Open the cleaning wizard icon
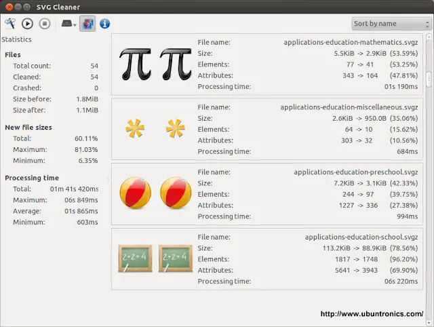The width and height of the screenshot is (434, 327). (10, 24)
